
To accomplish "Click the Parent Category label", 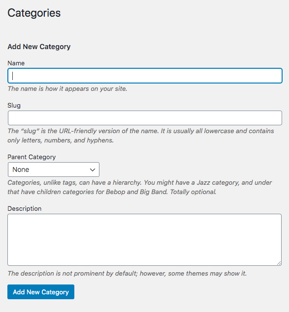I will [32, 157].
